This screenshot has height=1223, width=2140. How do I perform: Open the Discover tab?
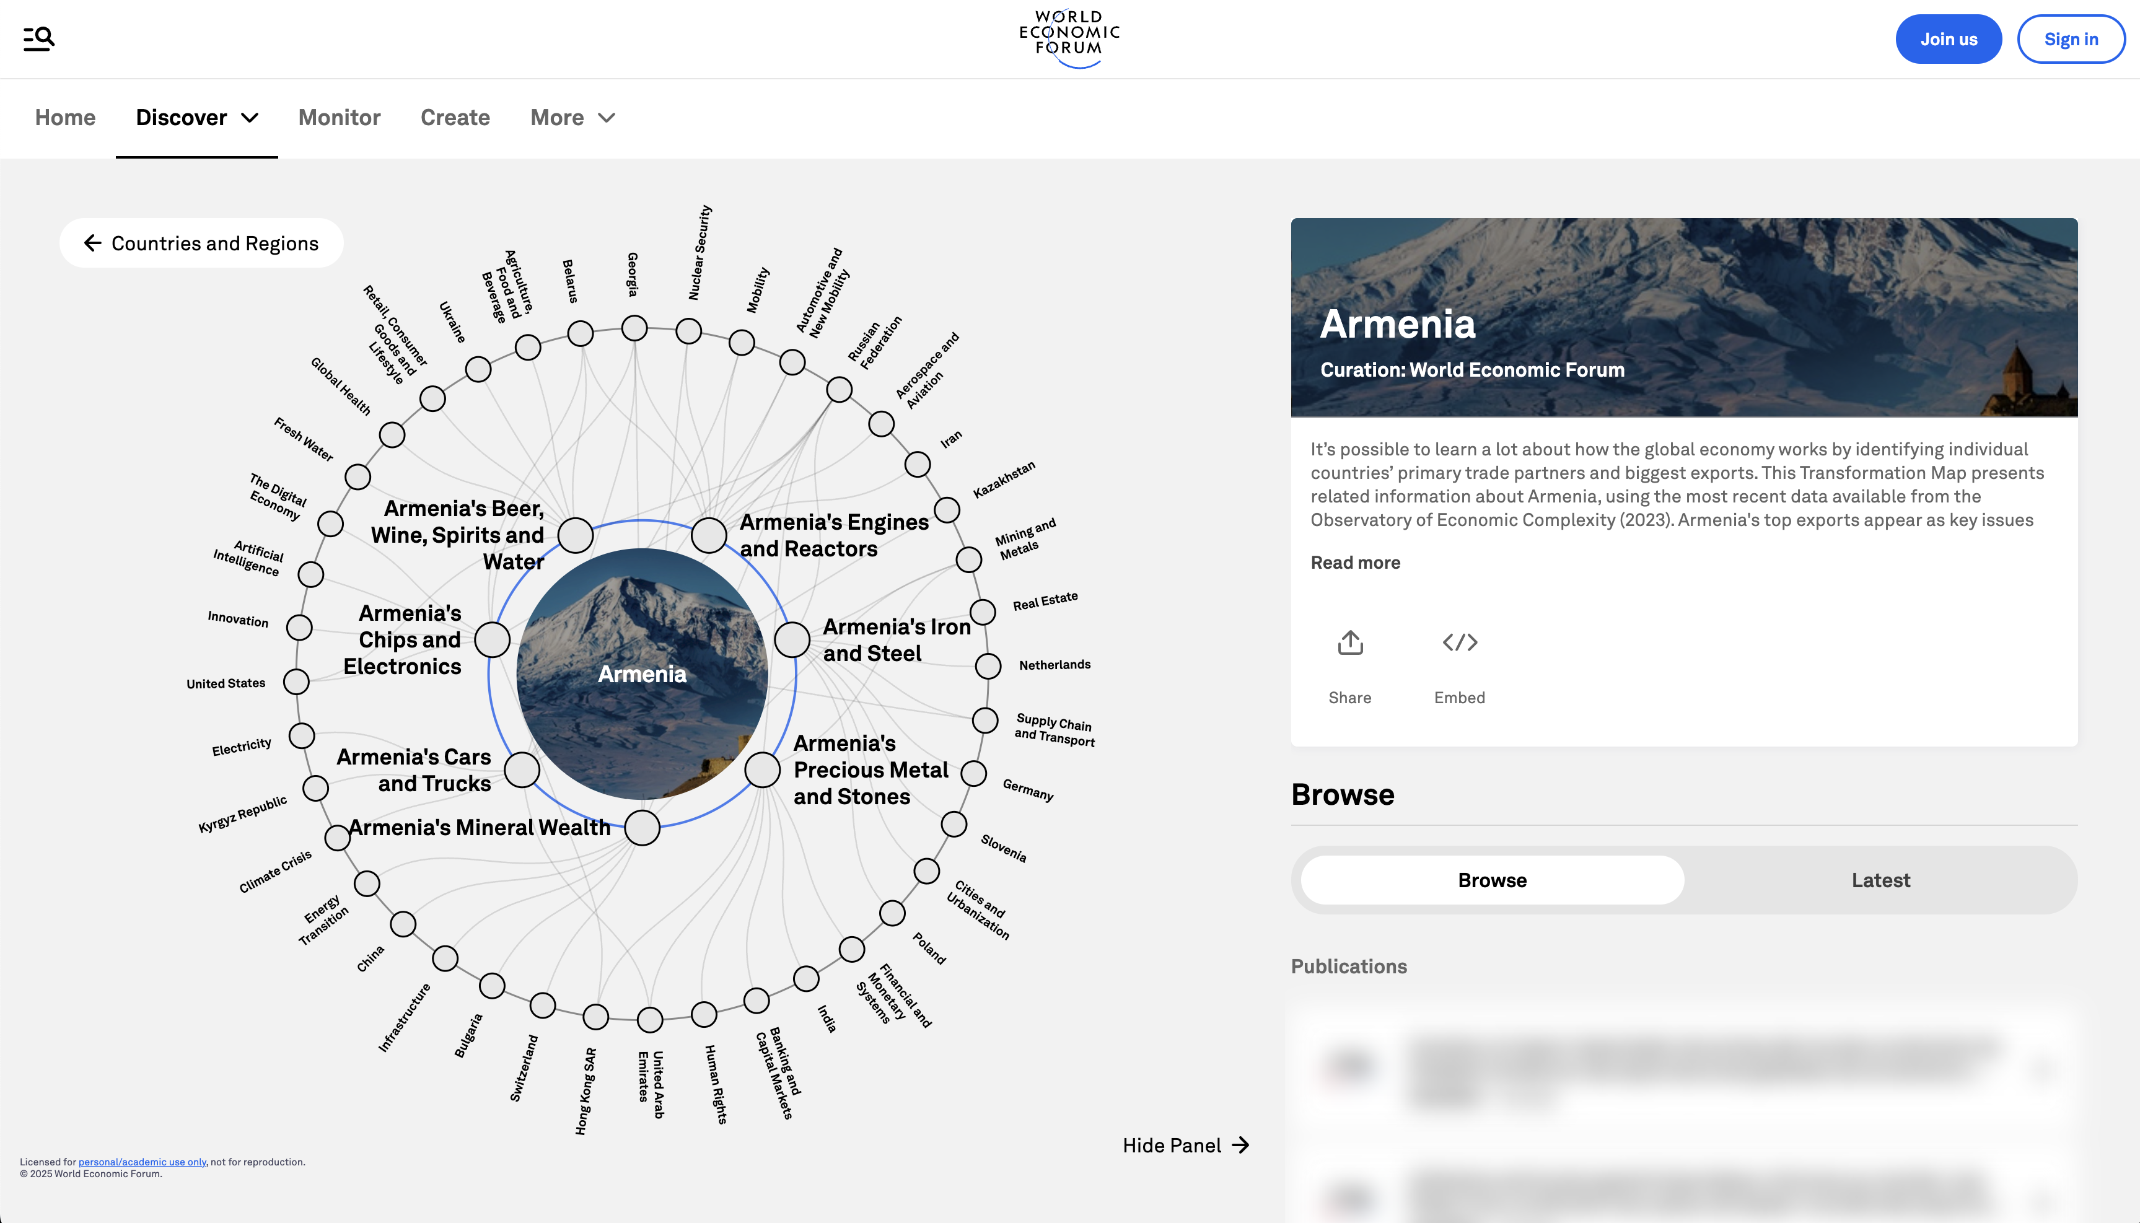point(182,118)
